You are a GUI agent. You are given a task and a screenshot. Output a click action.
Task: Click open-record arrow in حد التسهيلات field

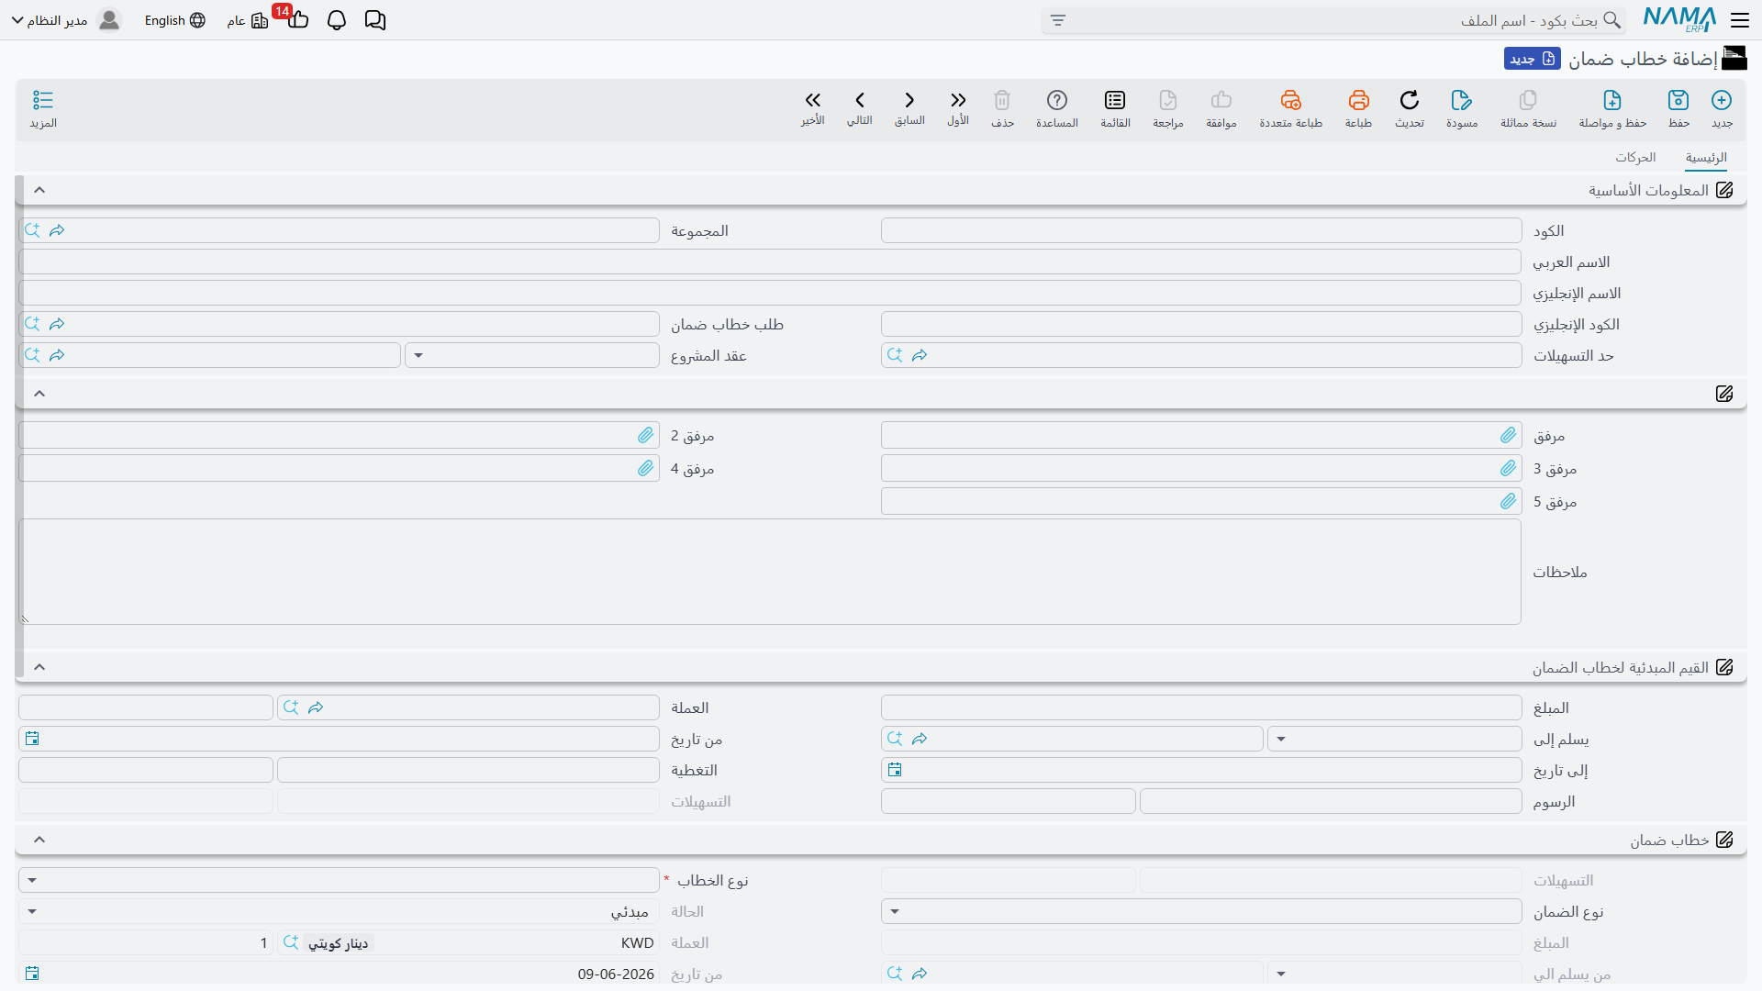[x=920, y=355]
